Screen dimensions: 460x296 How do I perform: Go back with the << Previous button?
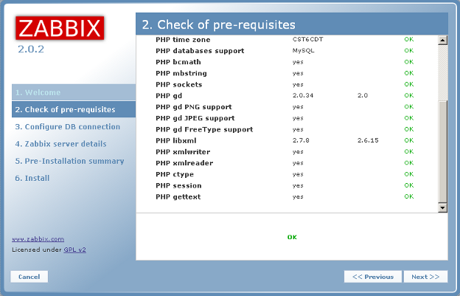(x=372, y=277)
